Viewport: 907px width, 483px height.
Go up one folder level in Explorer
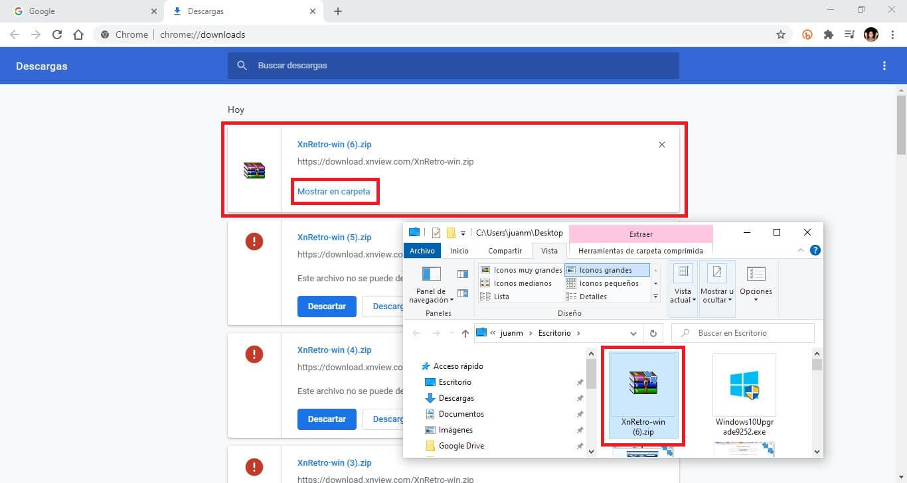pyautogui.click(x=465, y=333)
